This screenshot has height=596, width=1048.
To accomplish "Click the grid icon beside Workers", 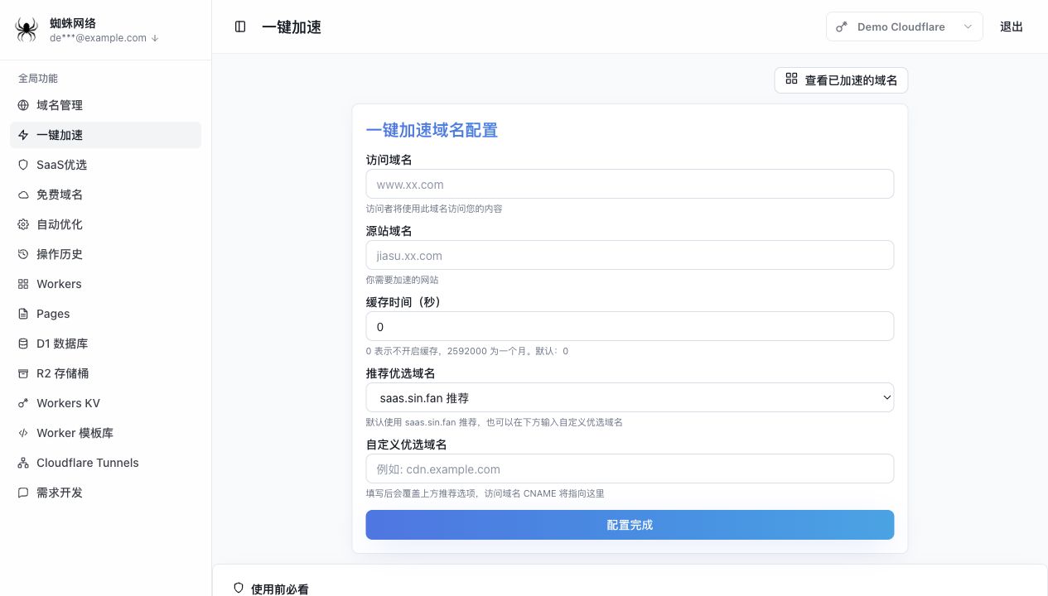I will point(23,284).
